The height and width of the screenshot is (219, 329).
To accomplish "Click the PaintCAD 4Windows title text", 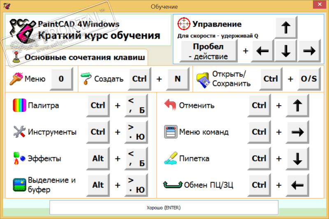I will pos(79,24).
